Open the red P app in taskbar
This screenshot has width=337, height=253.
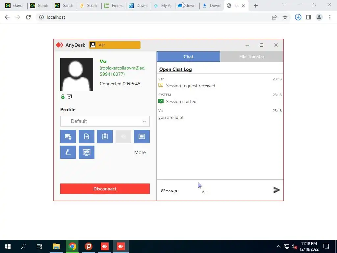point(88,246)
